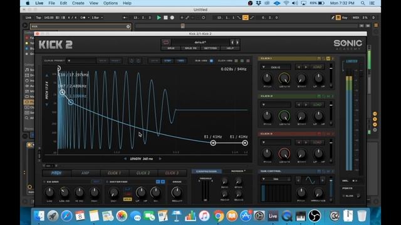Decrease length with left arrow
This screenshot has height=225, width=401.
[x=125, y=159]
